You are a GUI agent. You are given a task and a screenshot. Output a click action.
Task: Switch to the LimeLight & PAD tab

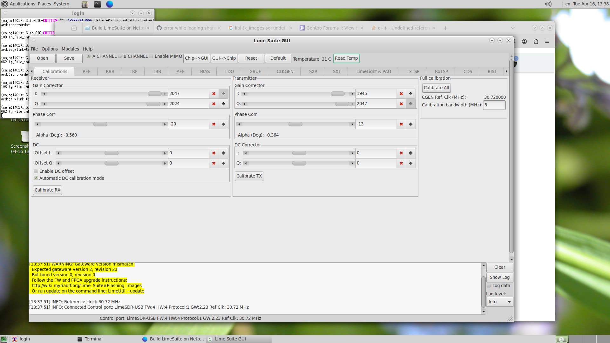pyautogui.click(x=374, y=72)
